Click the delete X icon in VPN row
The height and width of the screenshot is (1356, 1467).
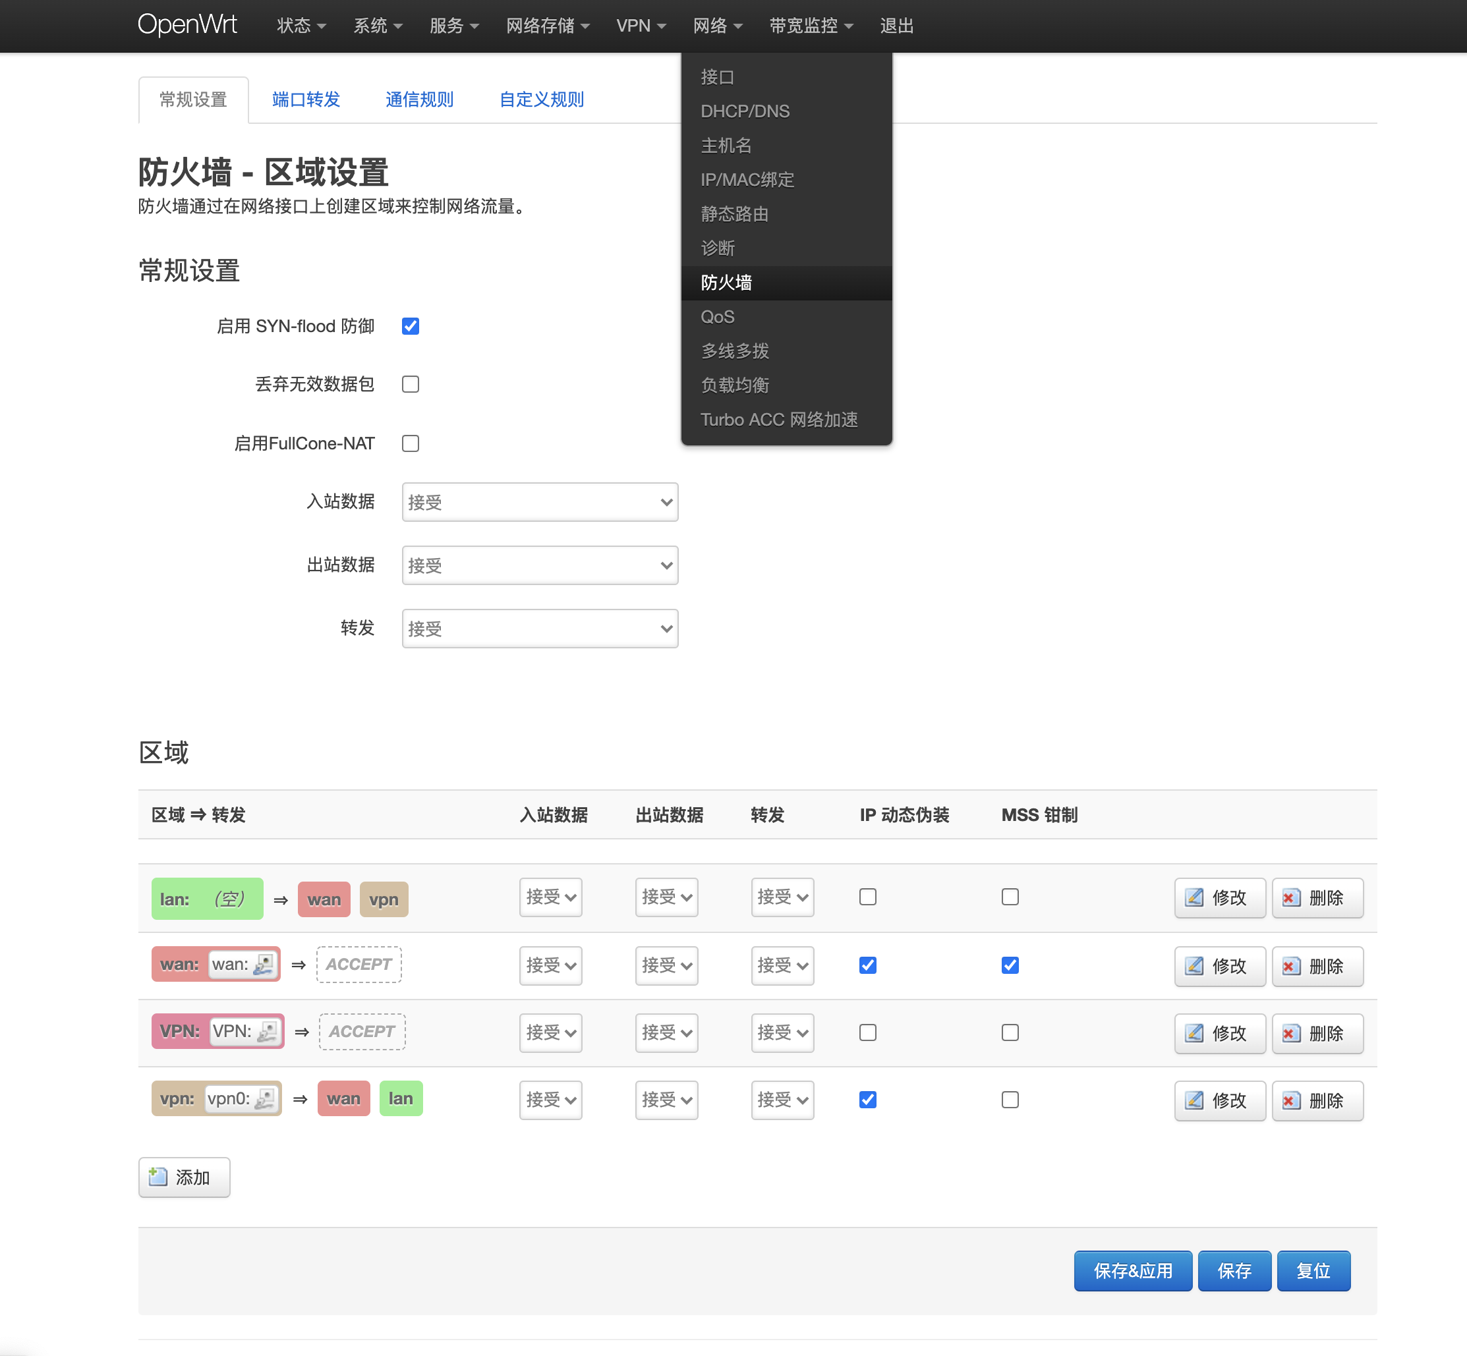[x=1291, y=1033]
